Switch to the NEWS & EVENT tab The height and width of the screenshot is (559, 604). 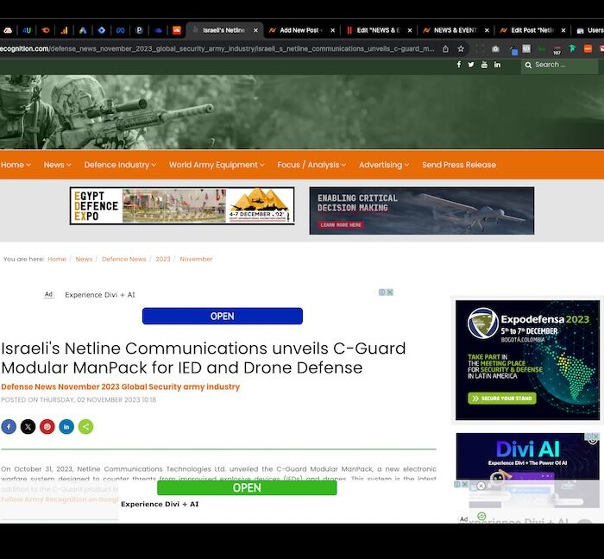click(x=456, y=30)
